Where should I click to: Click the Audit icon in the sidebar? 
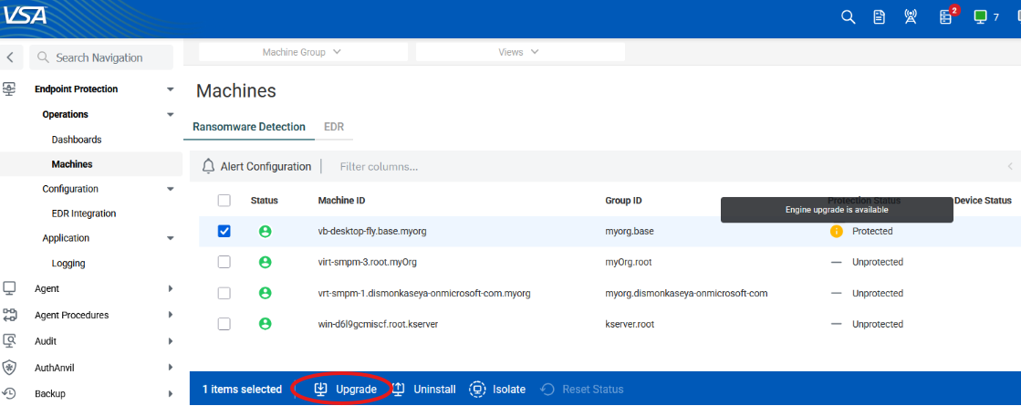[9, 341]
